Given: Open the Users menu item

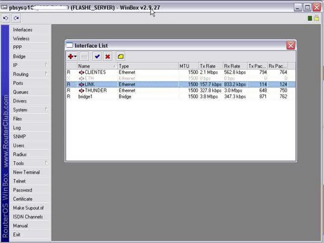Looking at the screenshot, I should click(x=29, y=145).
